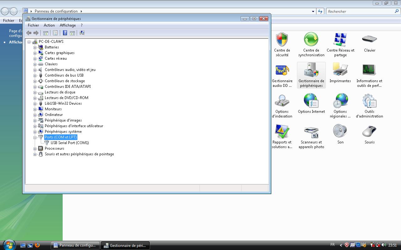The height and width of the screenshot is (250, 401).
Task: Click the address bar refresh button
Action: click(x=320, y=12)
